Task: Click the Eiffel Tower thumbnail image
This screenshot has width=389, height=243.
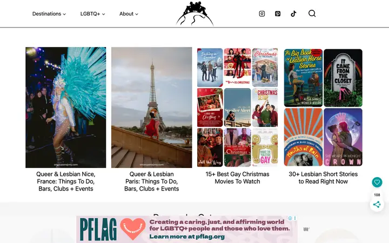Action: point(152,107)
